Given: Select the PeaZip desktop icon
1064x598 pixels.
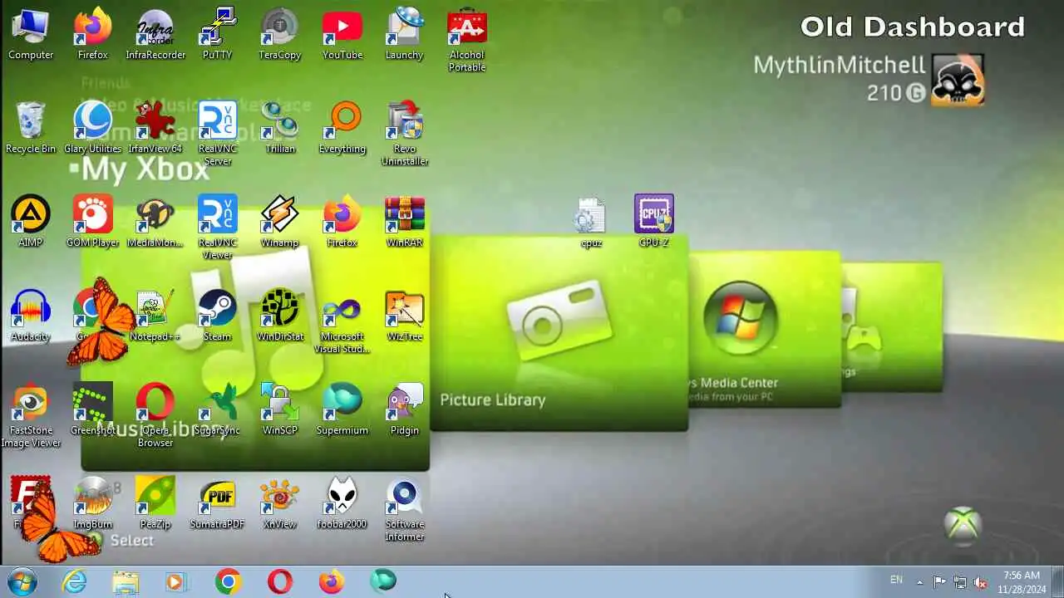Looking at the screenshot, I should (155, 504).
